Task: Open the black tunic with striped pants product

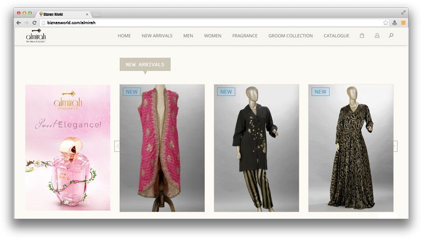Action: pyautogui.click(x=257, y=148)
